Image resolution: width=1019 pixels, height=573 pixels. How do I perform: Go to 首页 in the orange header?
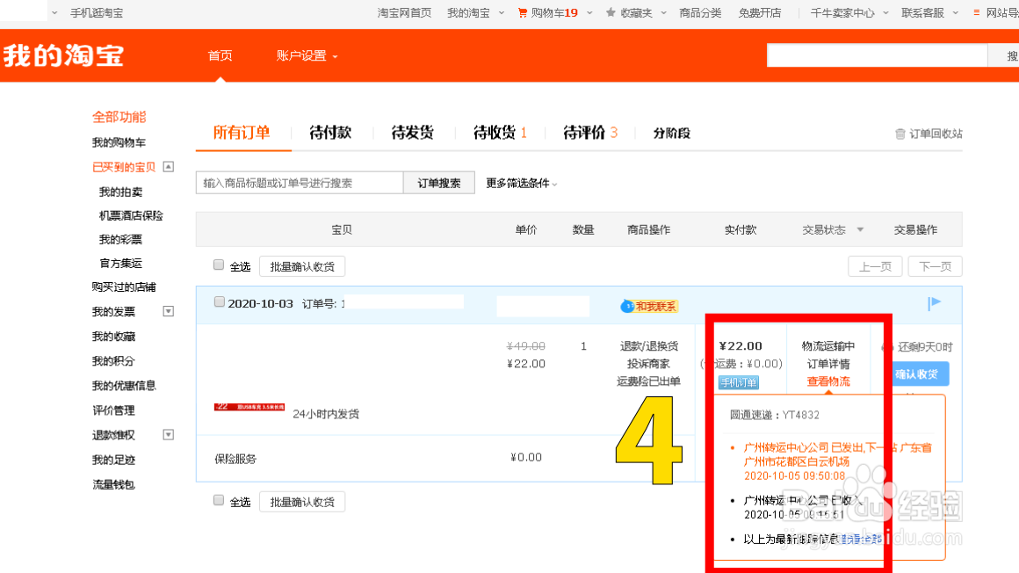[220, 56]
